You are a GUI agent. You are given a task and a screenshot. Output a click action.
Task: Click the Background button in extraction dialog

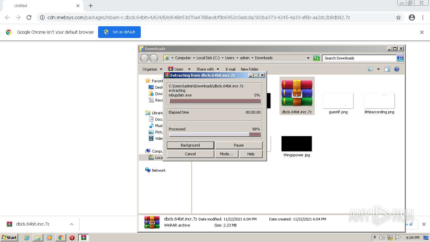tap(190, 145)
